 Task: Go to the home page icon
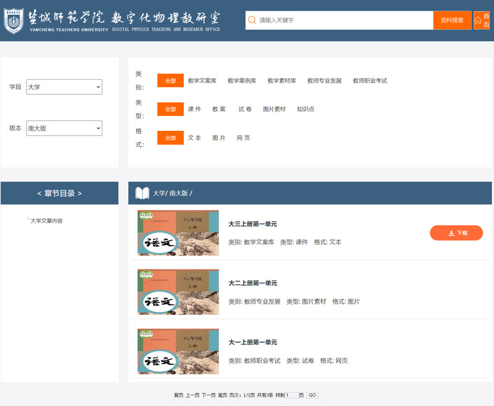(481, 20)
